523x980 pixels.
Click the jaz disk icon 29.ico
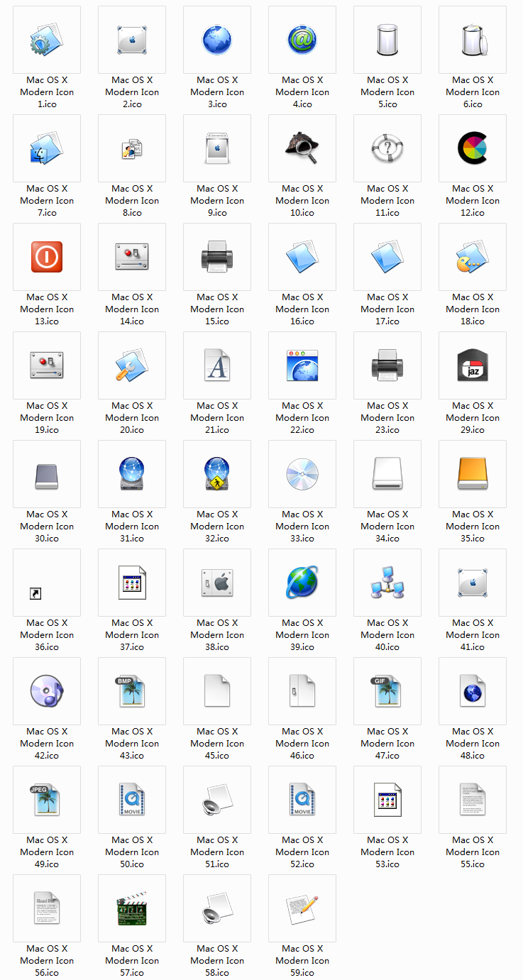tap(473, 365)
